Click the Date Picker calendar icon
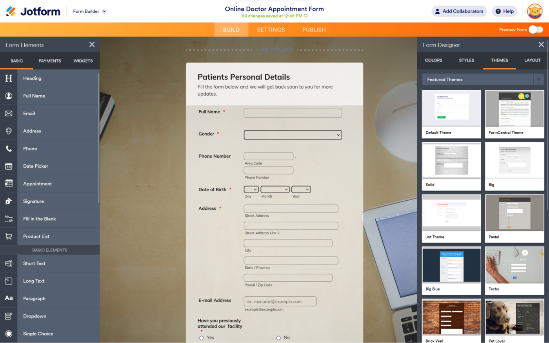The height and width of the screenshot is (343, 549). click(9, 166)
